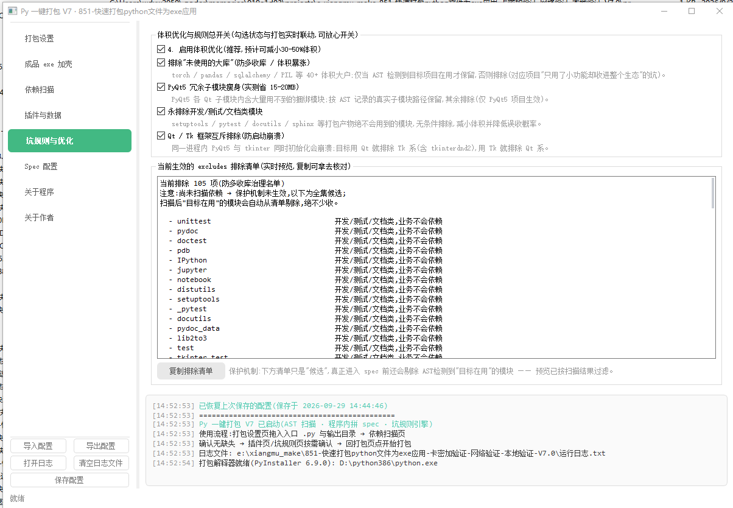Click the torch / pandas description line
The image size is (733, 508).
click(419, 75)
